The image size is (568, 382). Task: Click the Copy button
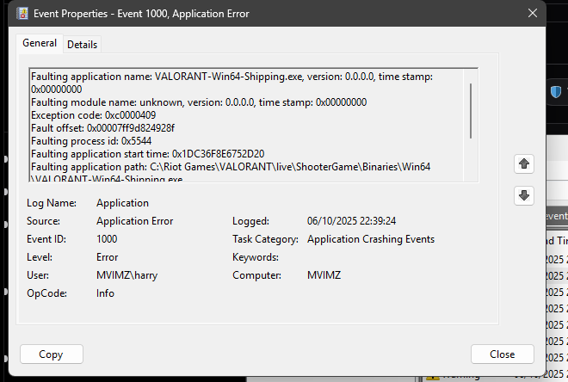click(x=52, y=354)
